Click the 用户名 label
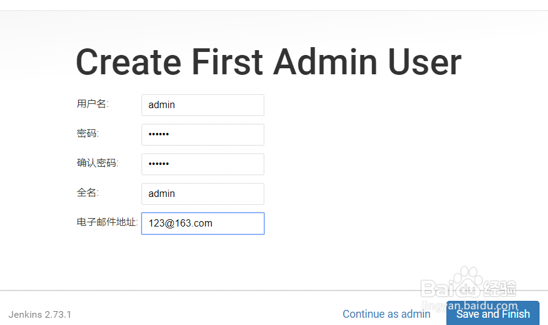This screenshot has height=325, width=548. click(x=93, y=104)
